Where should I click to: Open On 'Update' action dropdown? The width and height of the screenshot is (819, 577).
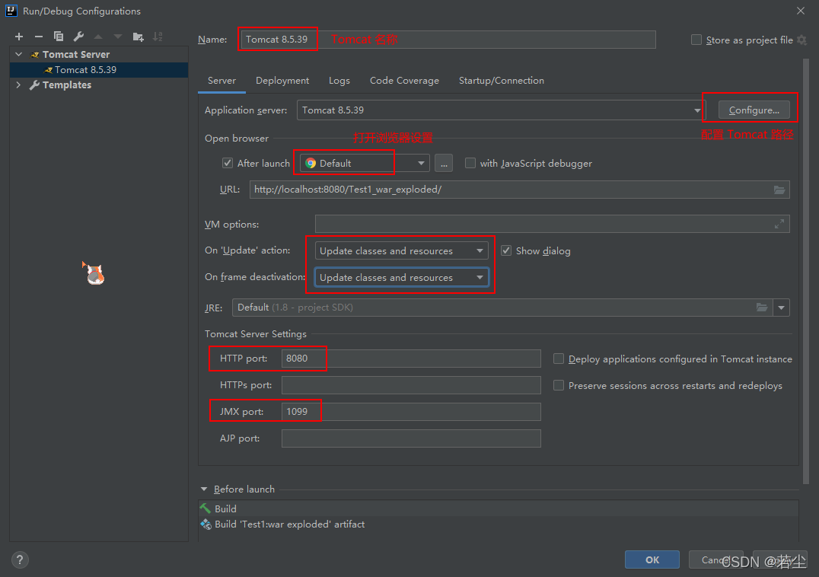(x=401, y=250)
